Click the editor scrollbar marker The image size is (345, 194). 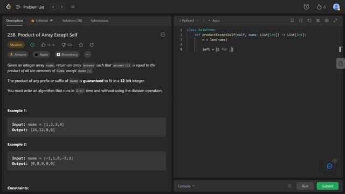point(340,49)
